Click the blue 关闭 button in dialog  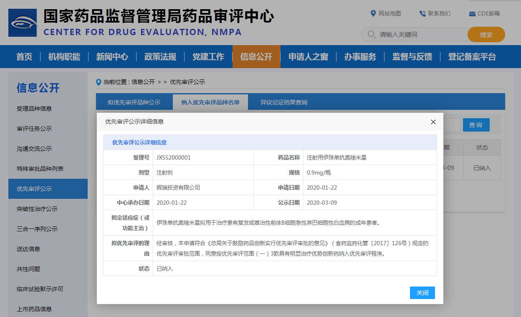coord(422,293)
